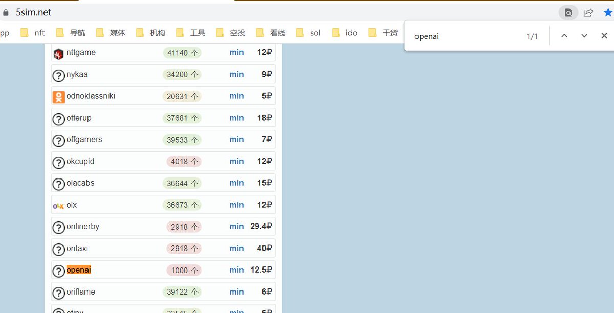Click the share page icon in address bar
614x313 pixels.
(x=588, y=12)
